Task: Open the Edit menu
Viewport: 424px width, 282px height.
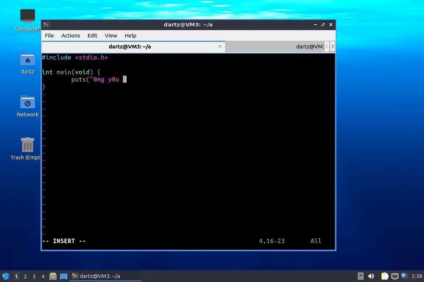Action: tap(92, 36)
